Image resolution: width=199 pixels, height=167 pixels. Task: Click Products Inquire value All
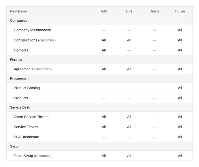coord(180,98)
